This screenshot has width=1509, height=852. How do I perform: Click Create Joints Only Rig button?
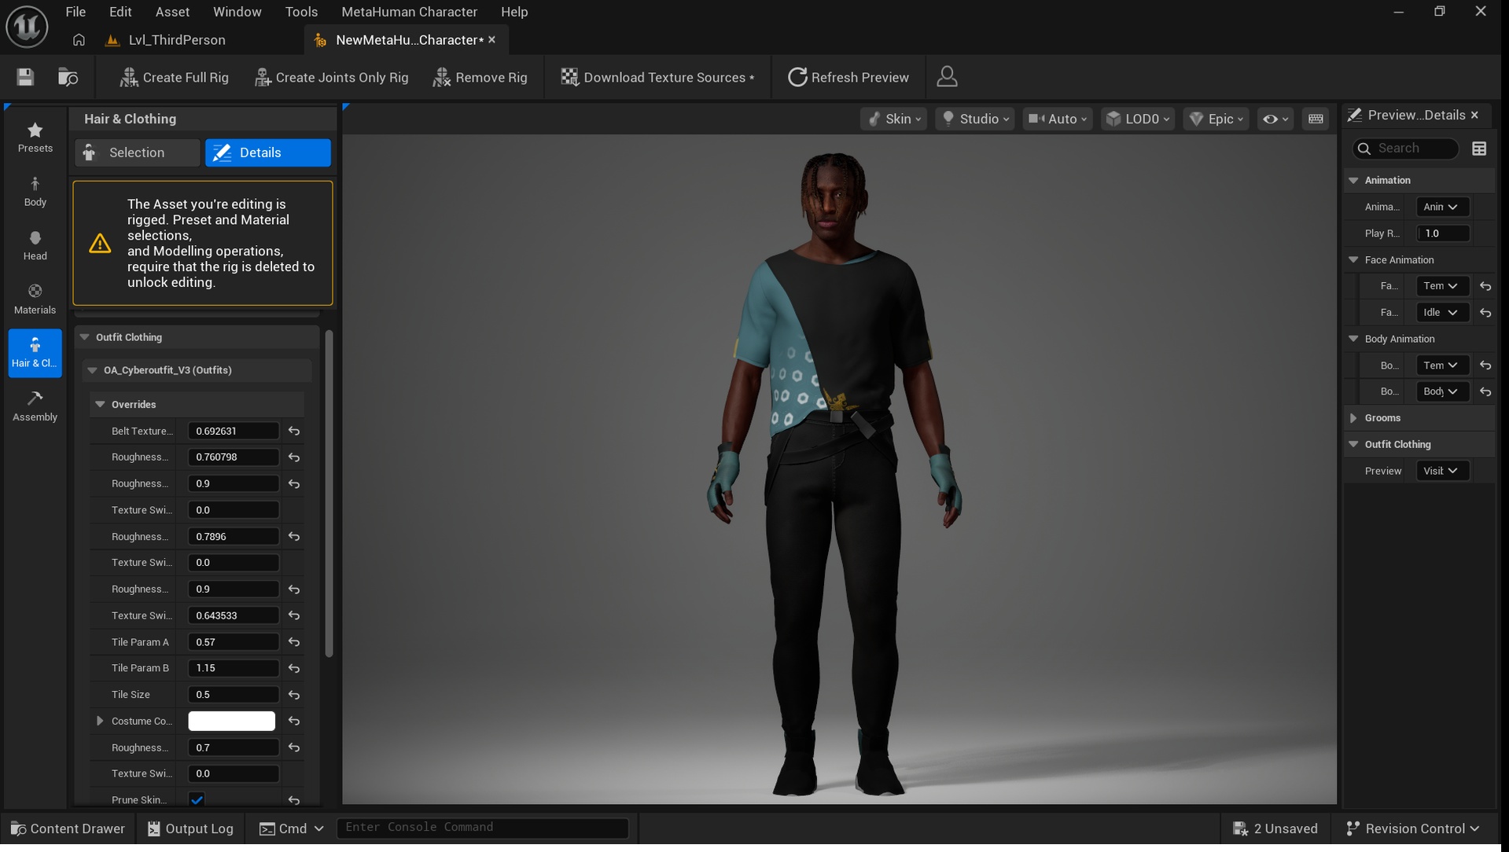(x=331, y=77)
